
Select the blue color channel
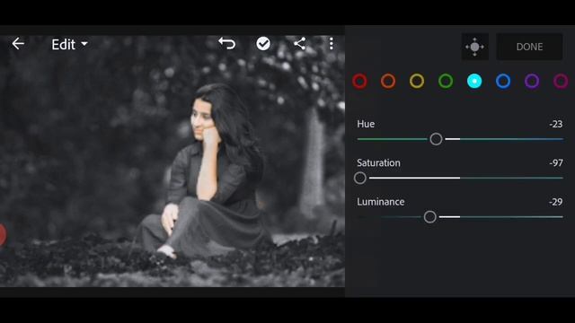[x=503, y=81]
